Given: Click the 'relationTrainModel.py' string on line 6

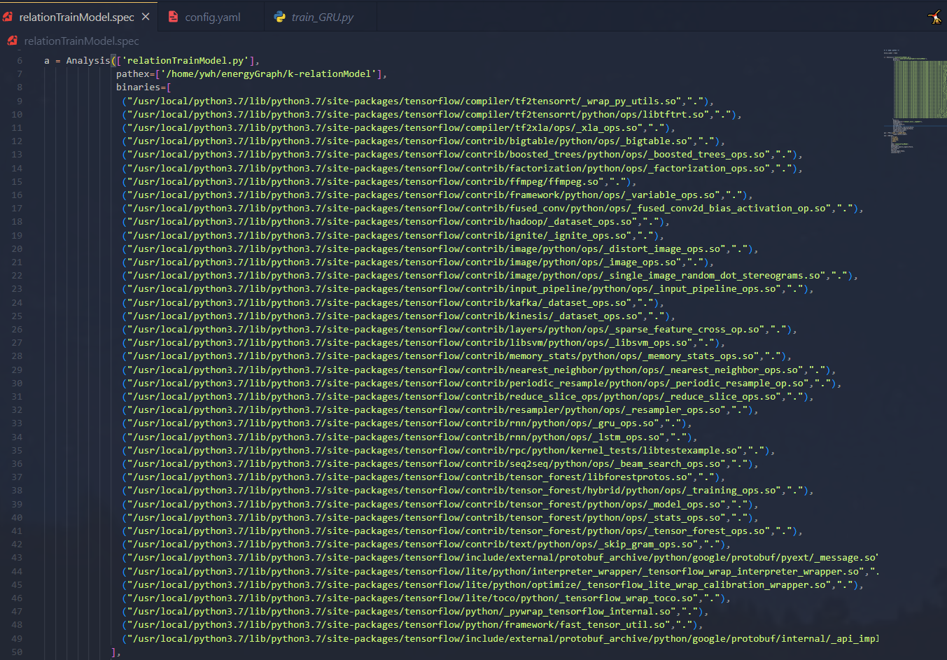Looking at the screenshot, I should (x=185, y=61).
